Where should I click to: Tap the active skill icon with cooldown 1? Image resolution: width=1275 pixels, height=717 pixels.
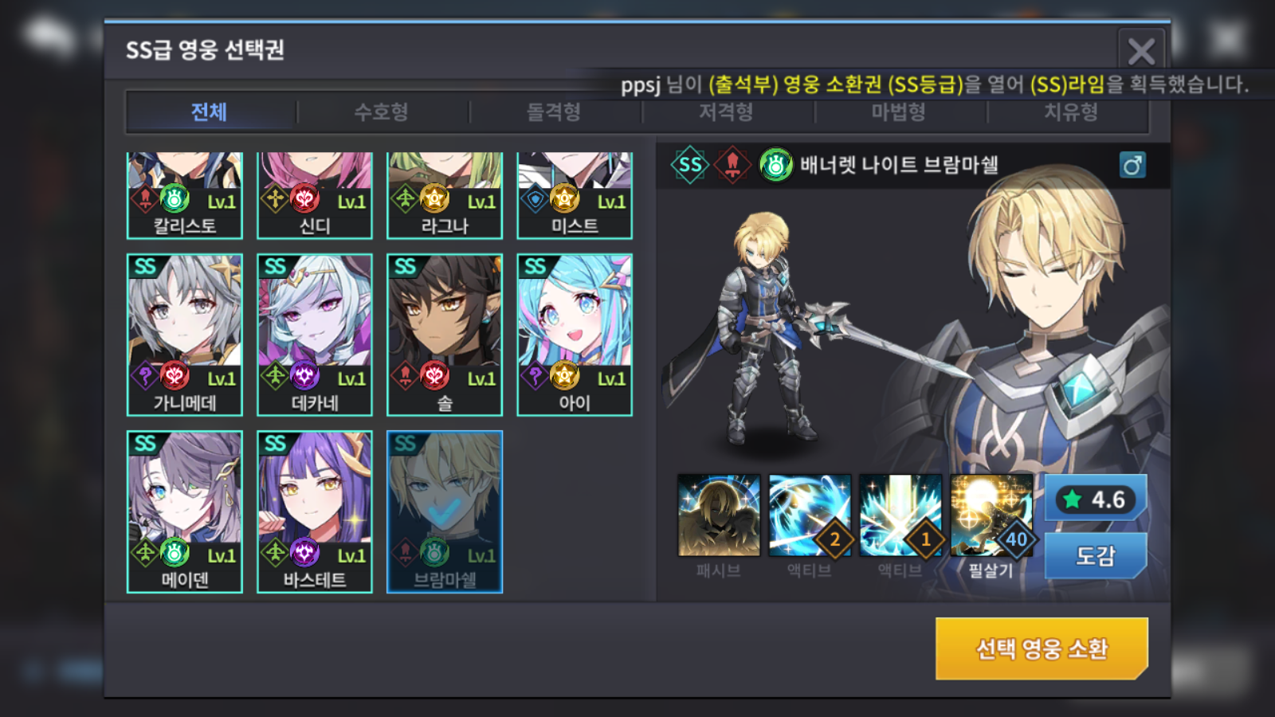[x=900, y=515]
